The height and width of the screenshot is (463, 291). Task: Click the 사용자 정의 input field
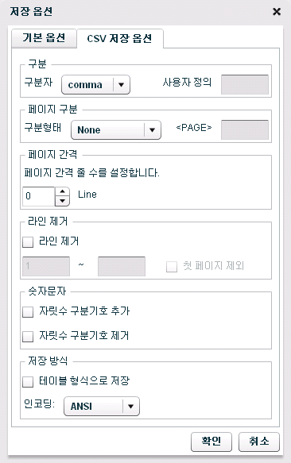[x=245, y=85]
